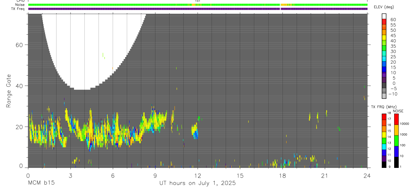
Task: Click 'UT hours on July 1, 2025' axis title
Action: click(x=197, y=183)
